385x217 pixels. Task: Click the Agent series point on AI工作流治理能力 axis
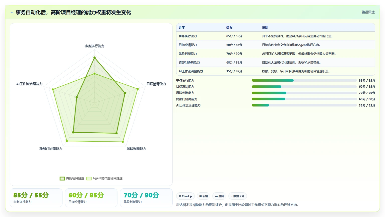pos(53,89)
